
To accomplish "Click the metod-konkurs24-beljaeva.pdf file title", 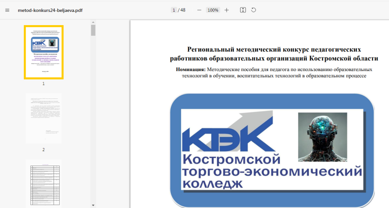I will click(x=50, y=10).
